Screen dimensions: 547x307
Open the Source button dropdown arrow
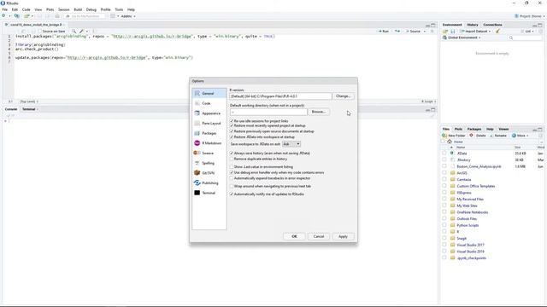tap(425, 32)
